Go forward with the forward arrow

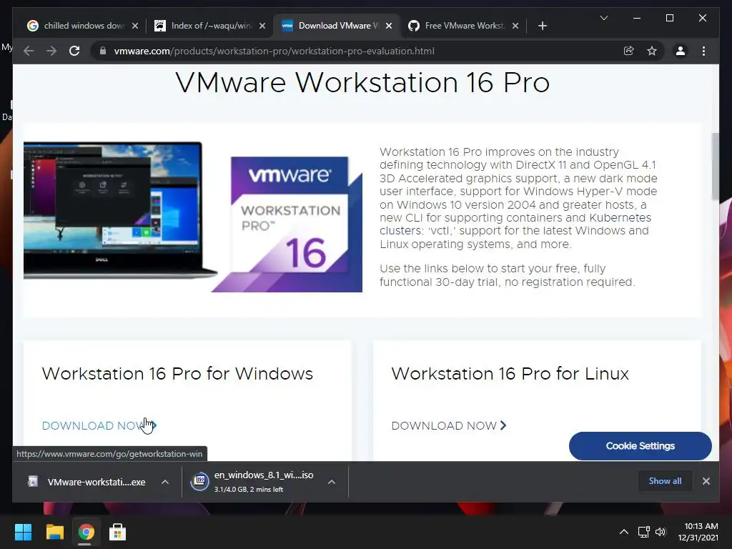(51, 51)
